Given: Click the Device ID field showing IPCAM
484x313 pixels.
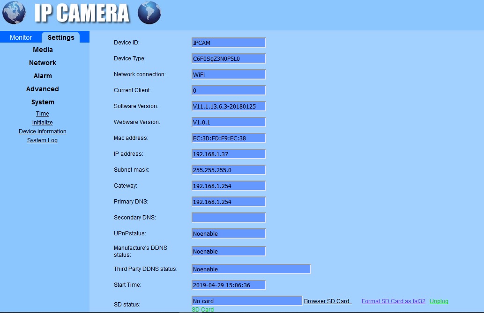Looking at the screenshot, I should point(229,43).
